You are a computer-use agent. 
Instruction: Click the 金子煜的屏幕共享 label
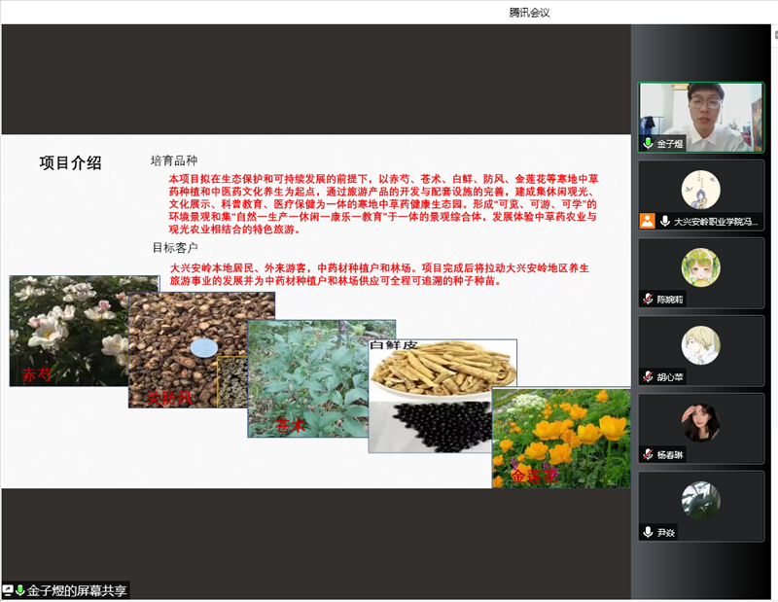pos(76,590)
